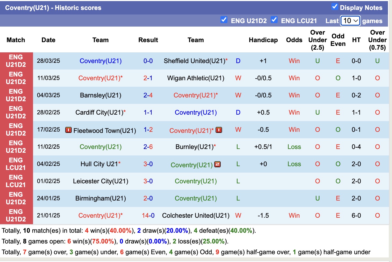Screen dimensions: 392x262
Task: Open Birmingham(U21) team page
Action: [x=100, y=198]
